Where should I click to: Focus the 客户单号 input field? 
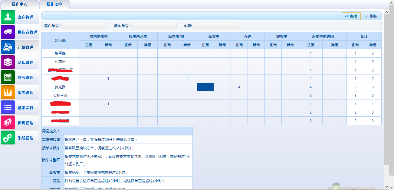pyautogui.click(x=84, y=26)
